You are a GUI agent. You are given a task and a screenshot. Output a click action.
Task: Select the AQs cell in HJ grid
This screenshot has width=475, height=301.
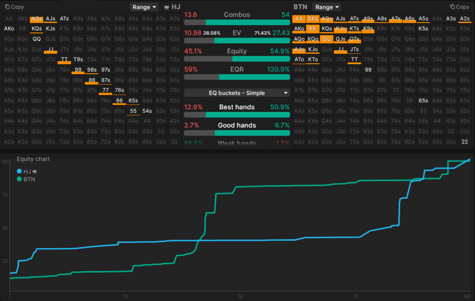(37, 19)
